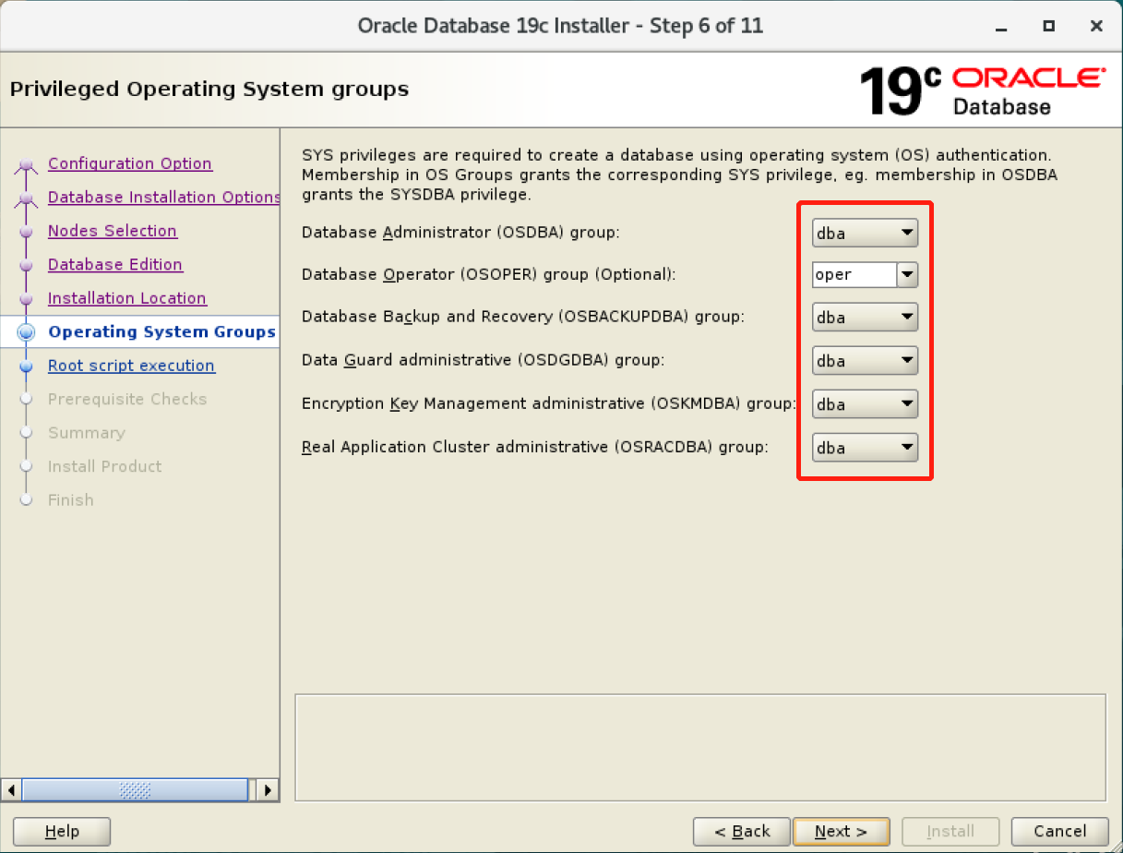This screenshot has width=1123, height=853.
Task: Go to Configuration Option step
Action: 130,163
